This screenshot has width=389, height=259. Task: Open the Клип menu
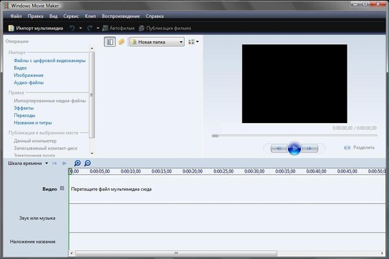pos(90,16)
